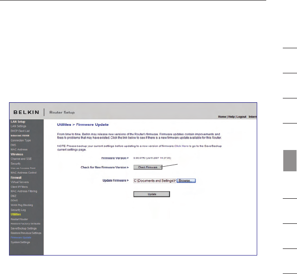Open Virtual Servers page

(20, 182)
